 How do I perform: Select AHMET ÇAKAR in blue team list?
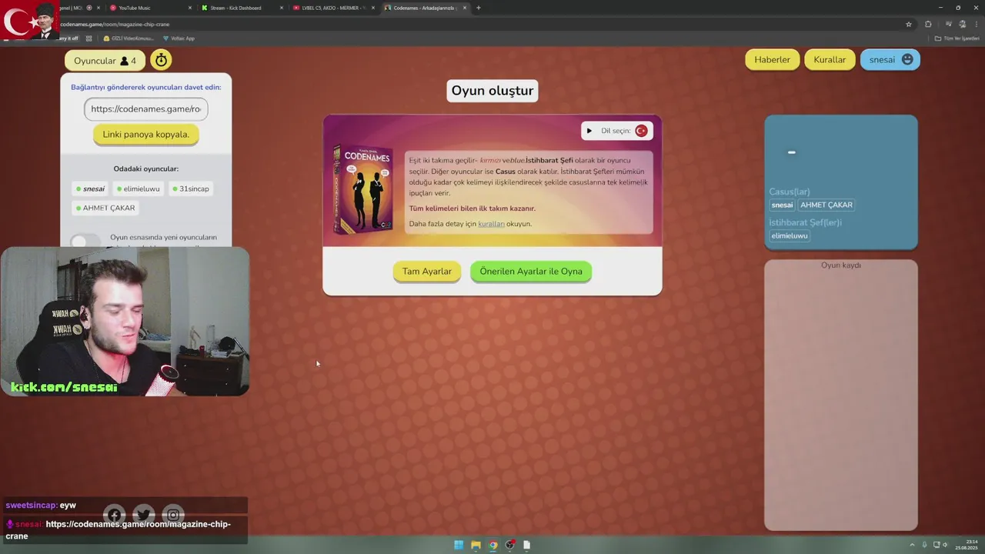coord(826,205)
